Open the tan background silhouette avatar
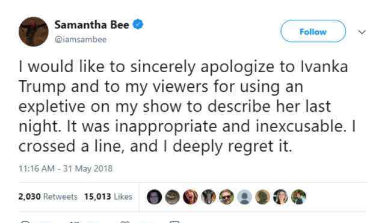The image size is (385, 223). [x=262, y=197]
